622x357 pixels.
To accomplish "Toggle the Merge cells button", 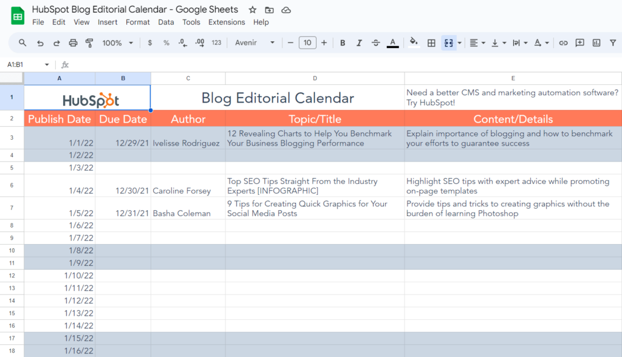I will click(x=449, y=43).
